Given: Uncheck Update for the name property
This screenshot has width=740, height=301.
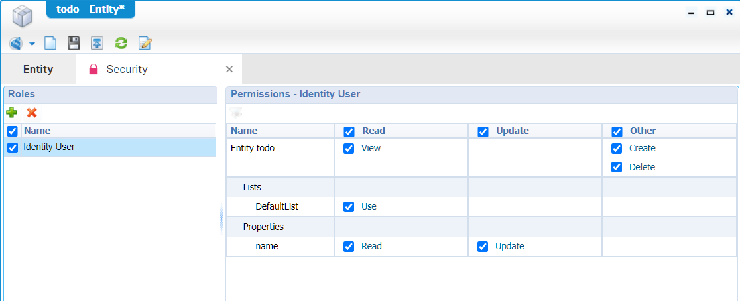Looking at the screenshot, I should [x=483, y=247].
